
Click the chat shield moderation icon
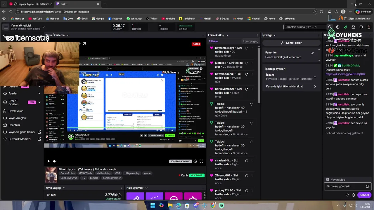coord(347,195)
